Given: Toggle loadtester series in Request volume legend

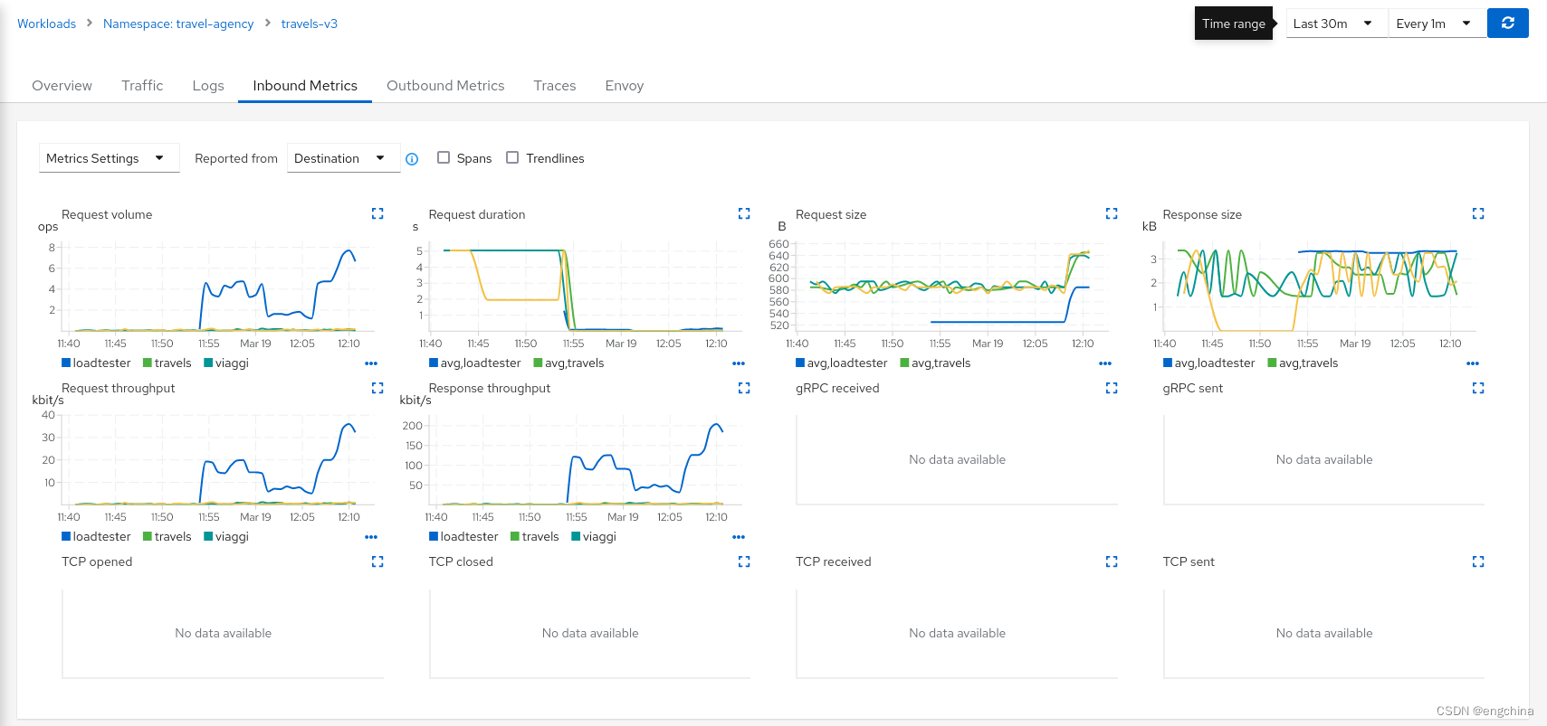Looking at the screenshot, I should coord(96,363).
